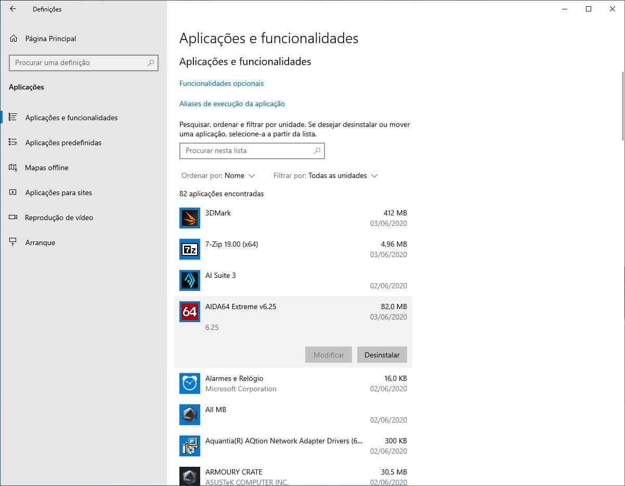Click the Reprodução de vídeo icon

[14, 218]
